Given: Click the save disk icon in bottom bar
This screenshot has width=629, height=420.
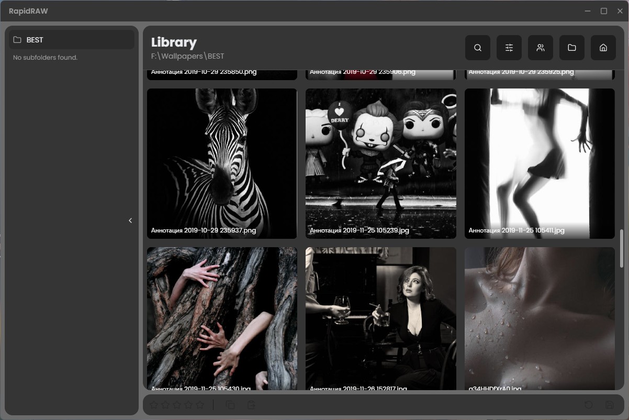Looking at the screenshot, I should [609, 405].
